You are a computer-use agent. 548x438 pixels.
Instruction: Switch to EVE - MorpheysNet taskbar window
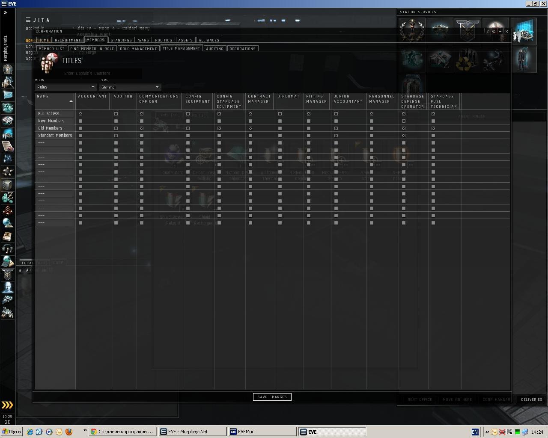[x=192, y=432]
